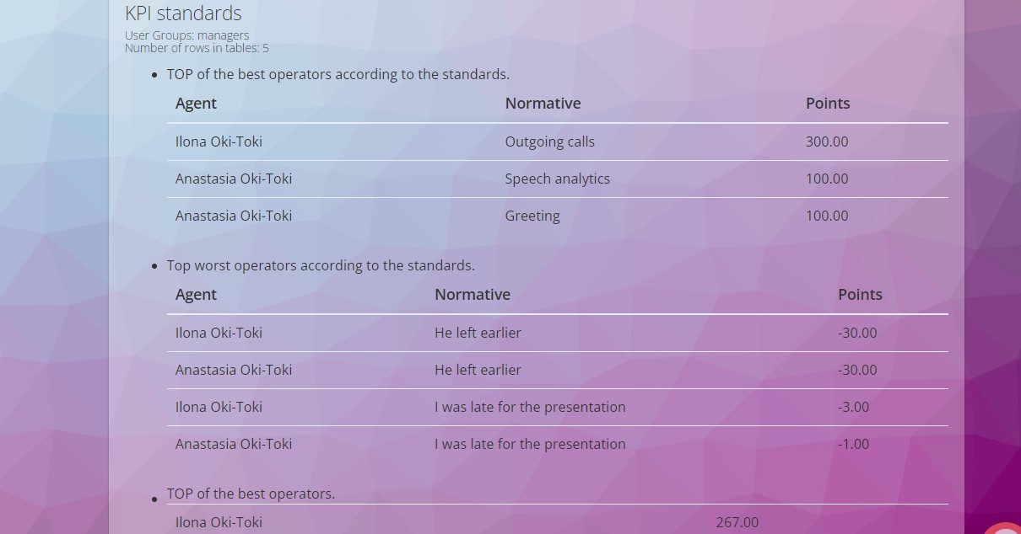Open the red chat widget bubble

(1006, 527)
